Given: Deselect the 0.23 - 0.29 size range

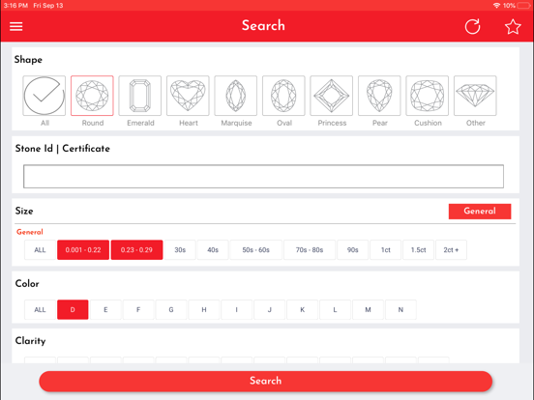Looking at the screenshot, I should click(x=136, y=250).
